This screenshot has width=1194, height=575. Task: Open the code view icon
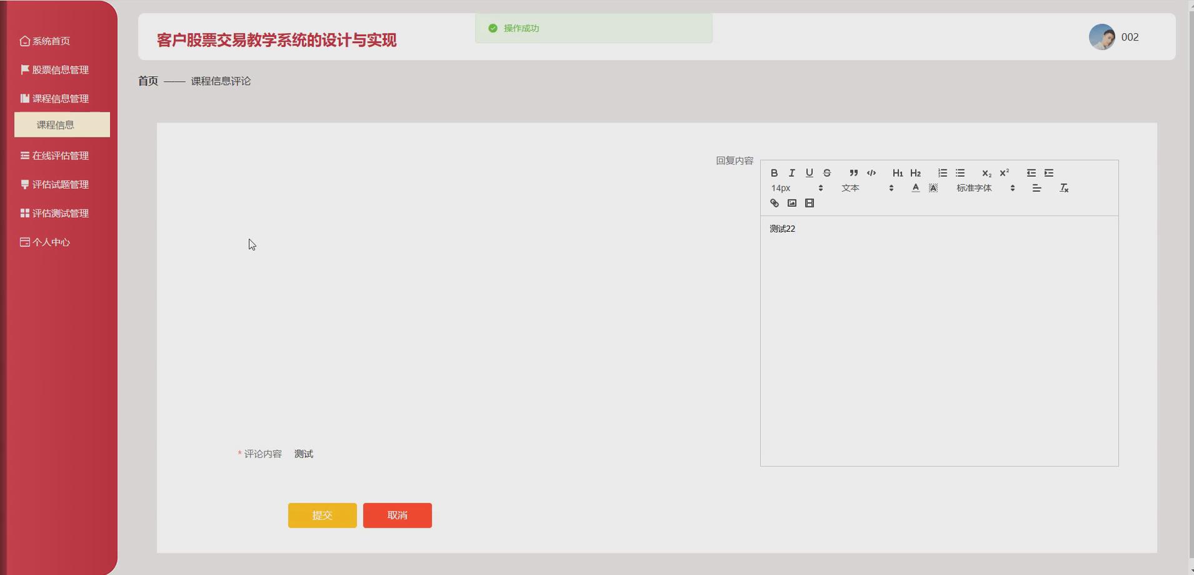(x=871, y=173)
